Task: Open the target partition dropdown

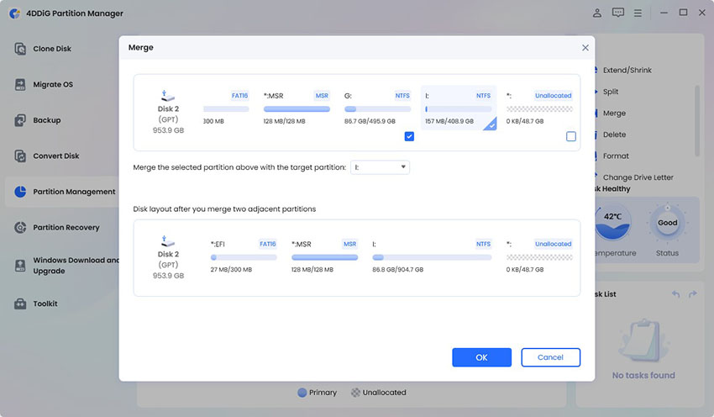Action: tap(380, 167)
